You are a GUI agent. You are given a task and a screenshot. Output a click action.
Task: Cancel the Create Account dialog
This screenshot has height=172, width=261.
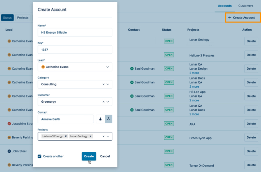coord(105,156)
